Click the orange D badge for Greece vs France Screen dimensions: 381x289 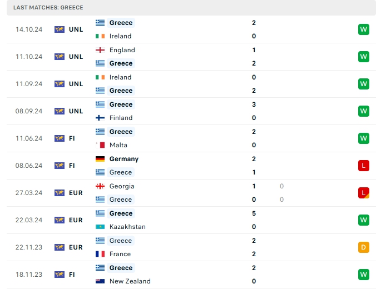pos(364,247)
